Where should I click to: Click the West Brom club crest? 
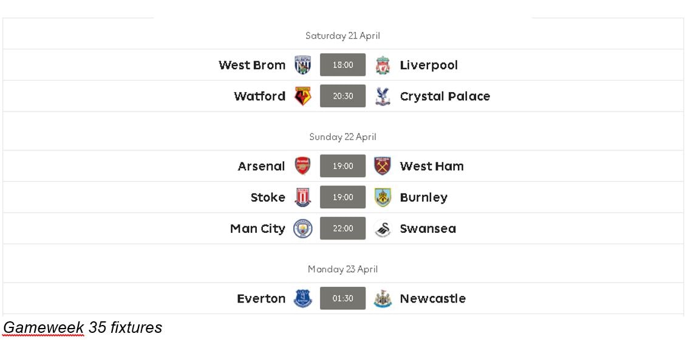point(303,65)
